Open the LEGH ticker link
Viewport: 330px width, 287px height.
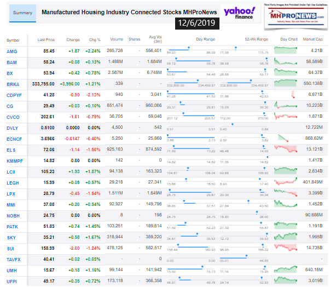[13, 183]
